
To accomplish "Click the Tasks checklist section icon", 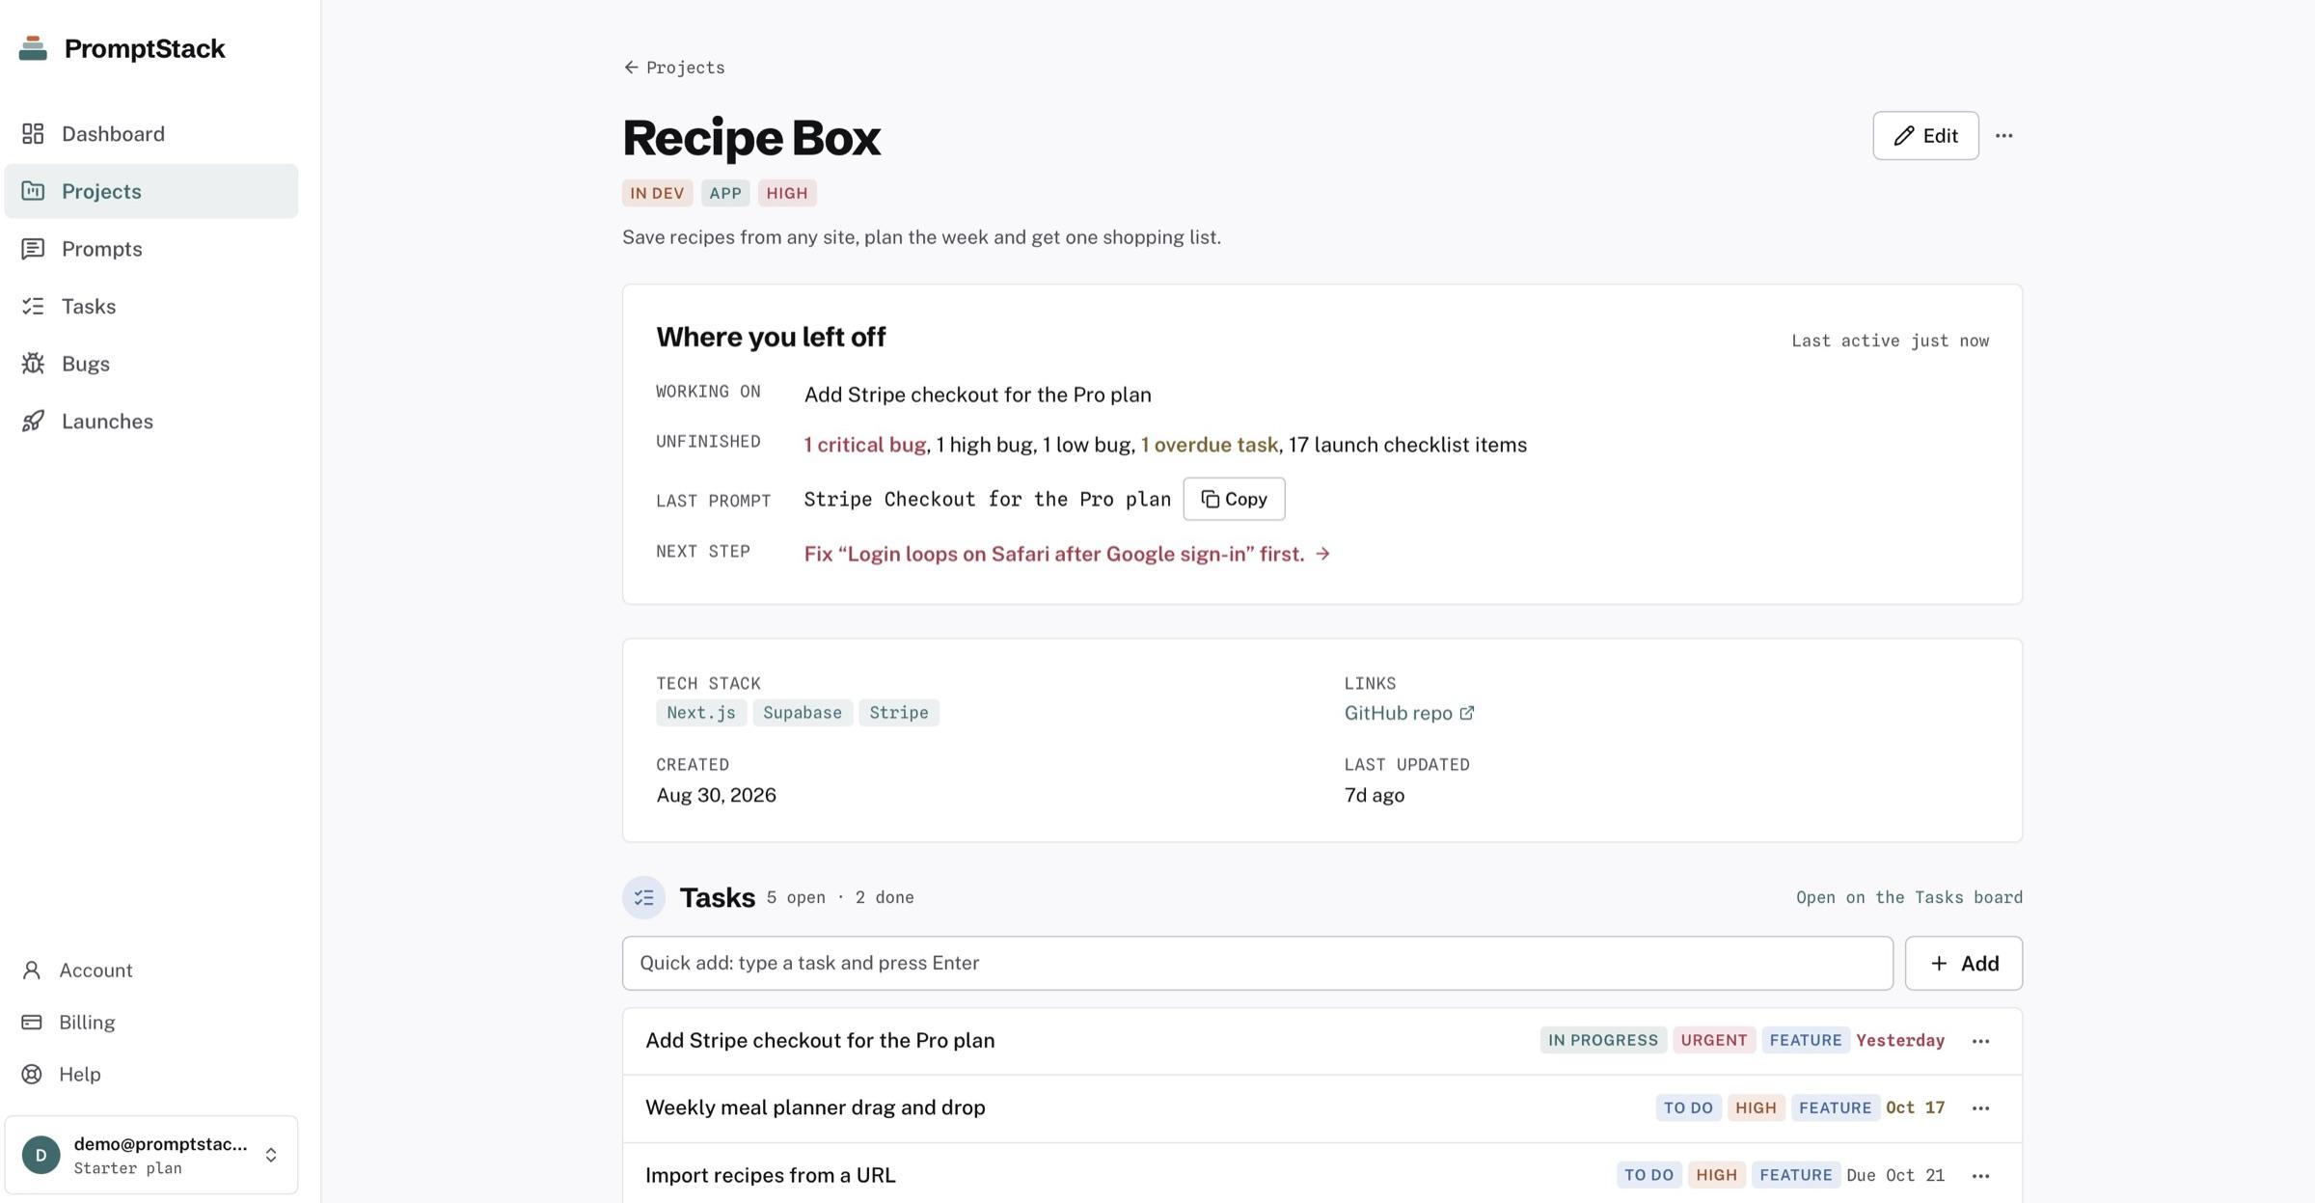I will click(643, 897).
